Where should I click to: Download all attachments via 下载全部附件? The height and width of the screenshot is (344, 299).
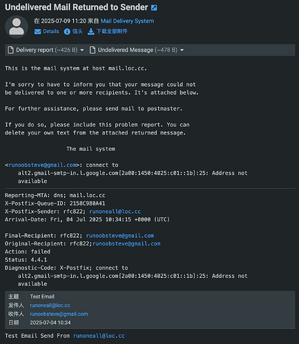(x=112, y=31)
